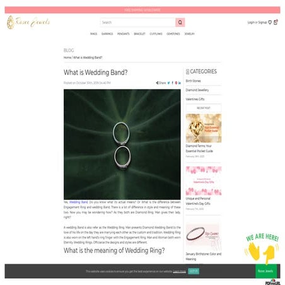Click the green Rosec Jewels chat button
The height and width of the screenshot is (285, 285).
coord(265,271)
